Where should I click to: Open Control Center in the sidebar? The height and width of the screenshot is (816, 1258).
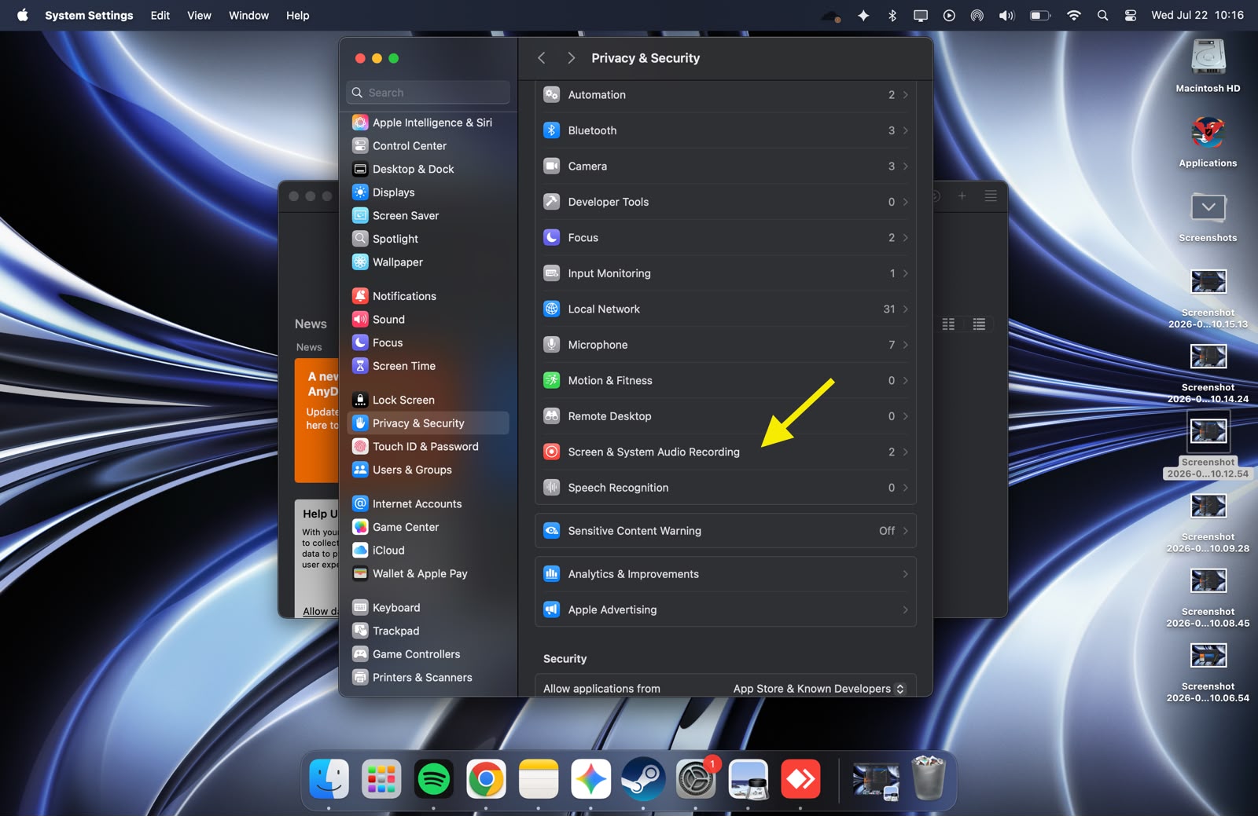click(428, 146)
